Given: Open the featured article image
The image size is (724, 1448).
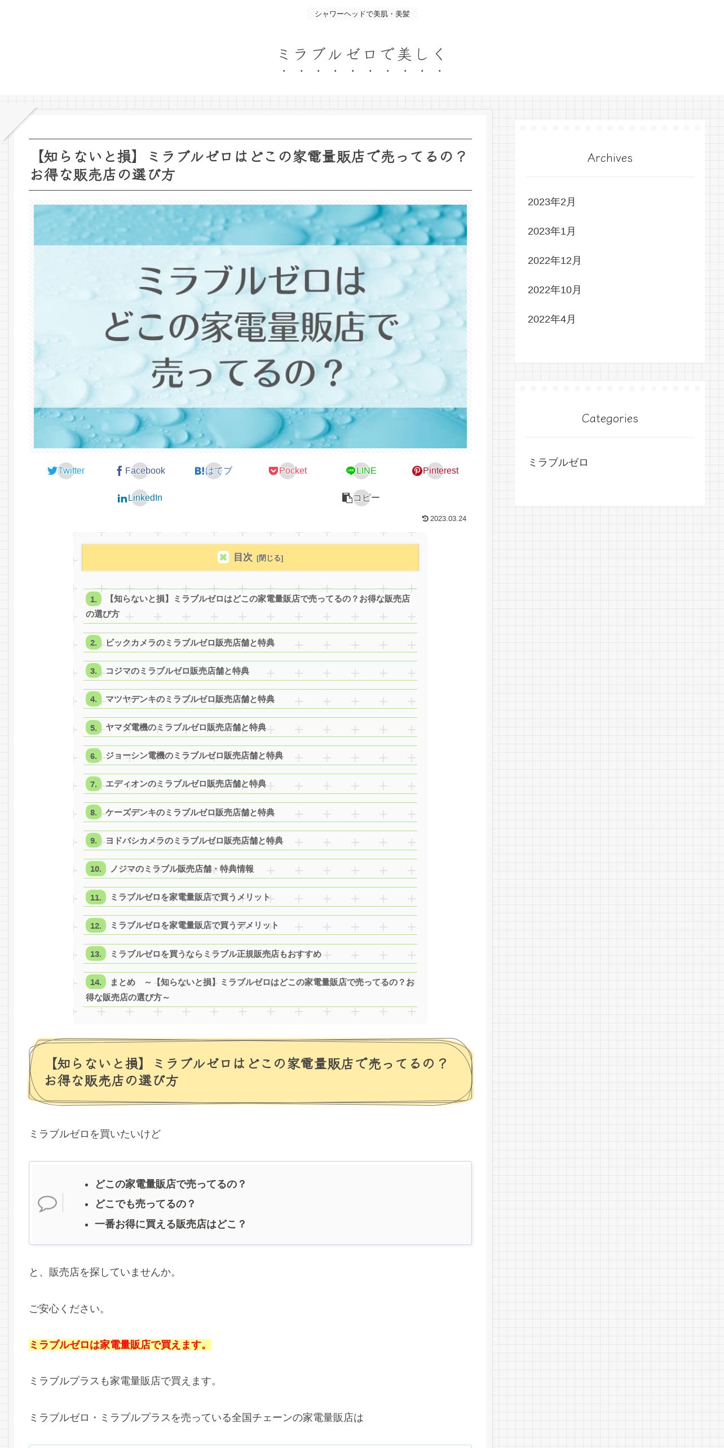Looking at the screenshot, I should click(250, 326).
